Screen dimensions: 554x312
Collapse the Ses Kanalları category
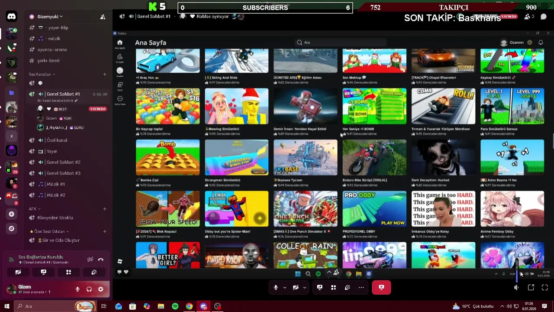(42, 74)
